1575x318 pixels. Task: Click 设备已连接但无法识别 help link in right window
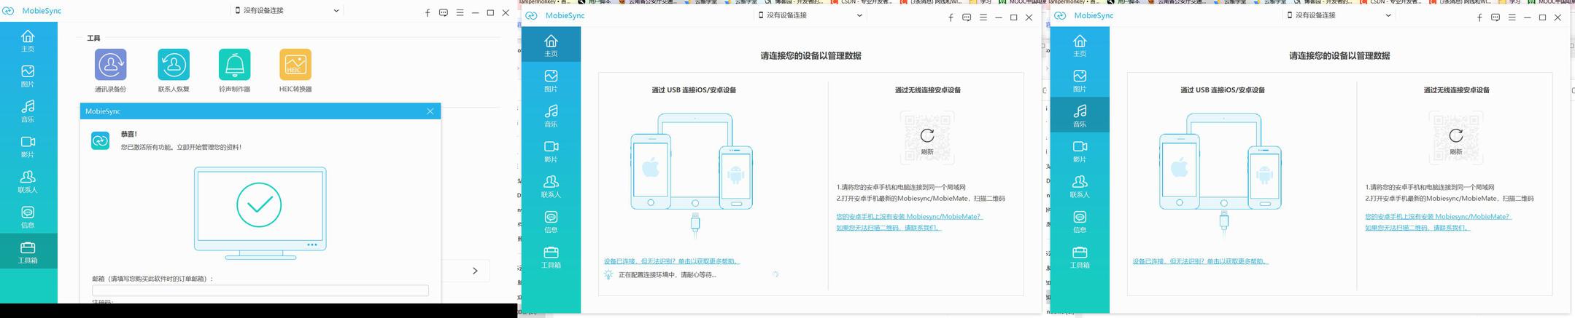1201,261
